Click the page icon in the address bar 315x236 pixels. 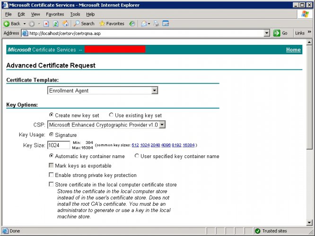25,33
